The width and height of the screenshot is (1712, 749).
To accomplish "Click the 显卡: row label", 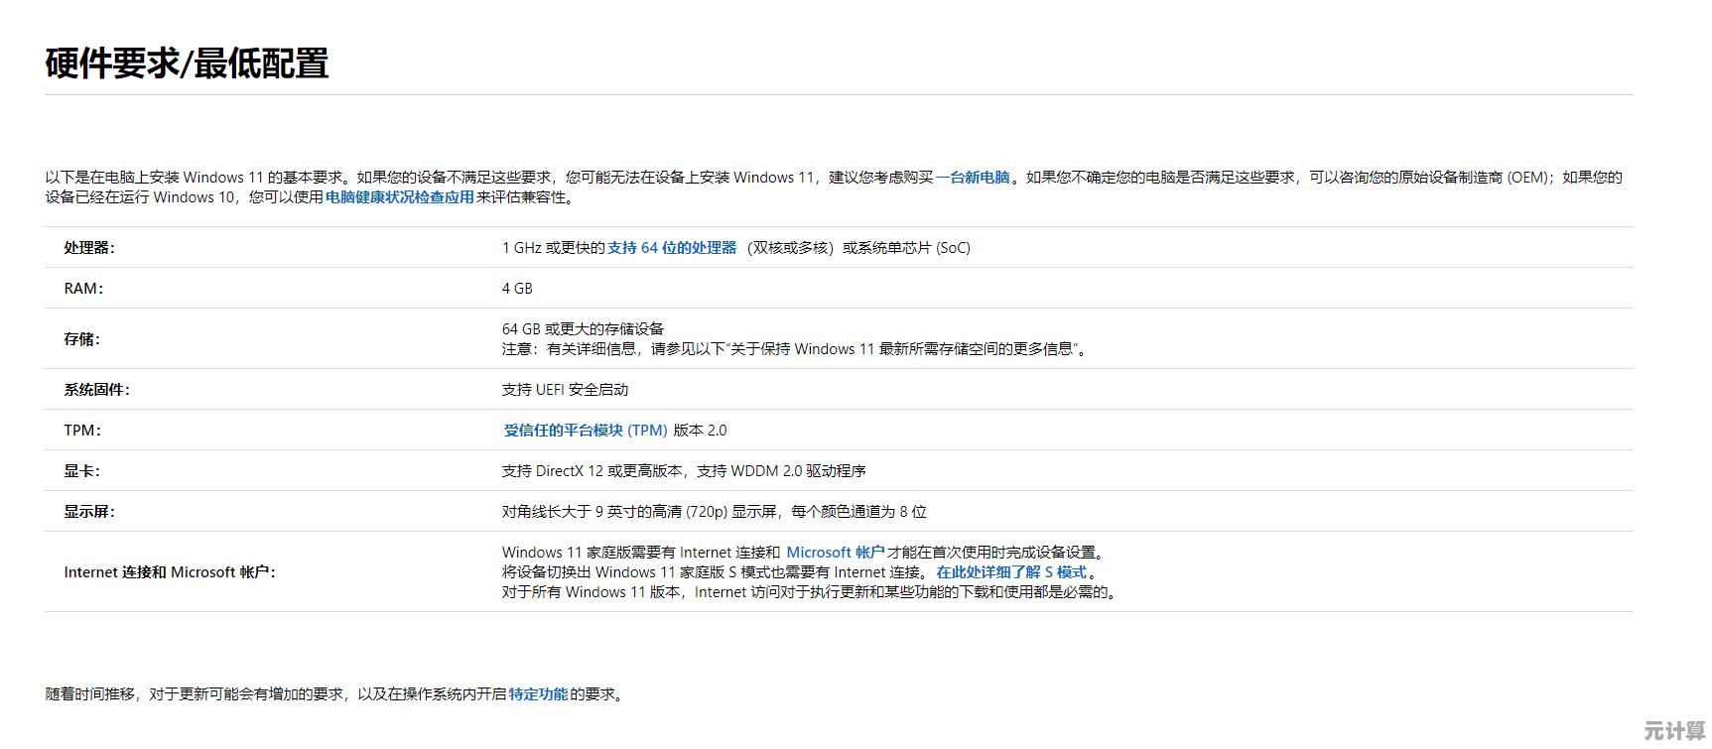I will pyautogui.click(x=81, y=471).
